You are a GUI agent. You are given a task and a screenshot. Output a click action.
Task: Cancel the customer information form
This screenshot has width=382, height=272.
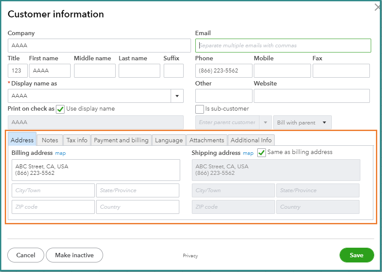pyautogui.click(x=26, y=255)
